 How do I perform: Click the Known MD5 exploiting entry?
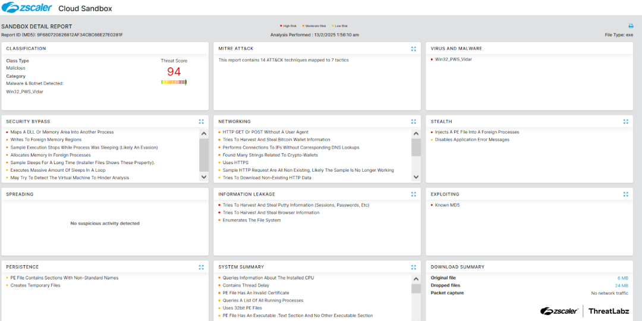(x=447, y=205)
